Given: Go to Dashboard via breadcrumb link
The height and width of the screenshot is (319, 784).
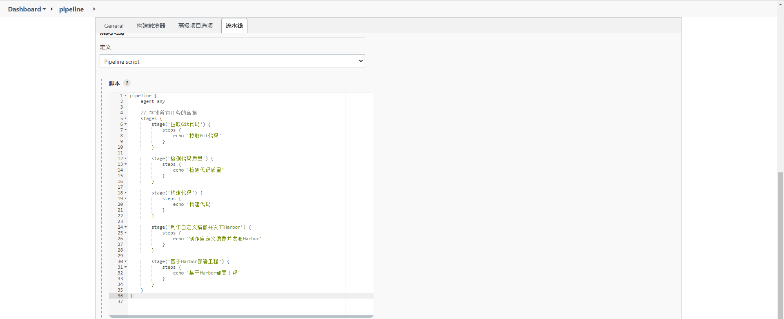Looking at the screenshot, I should [24, 9].
